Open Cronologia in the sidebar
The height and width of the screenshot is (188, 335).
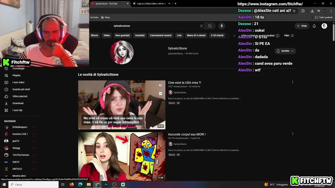click(x=18, y=68)
